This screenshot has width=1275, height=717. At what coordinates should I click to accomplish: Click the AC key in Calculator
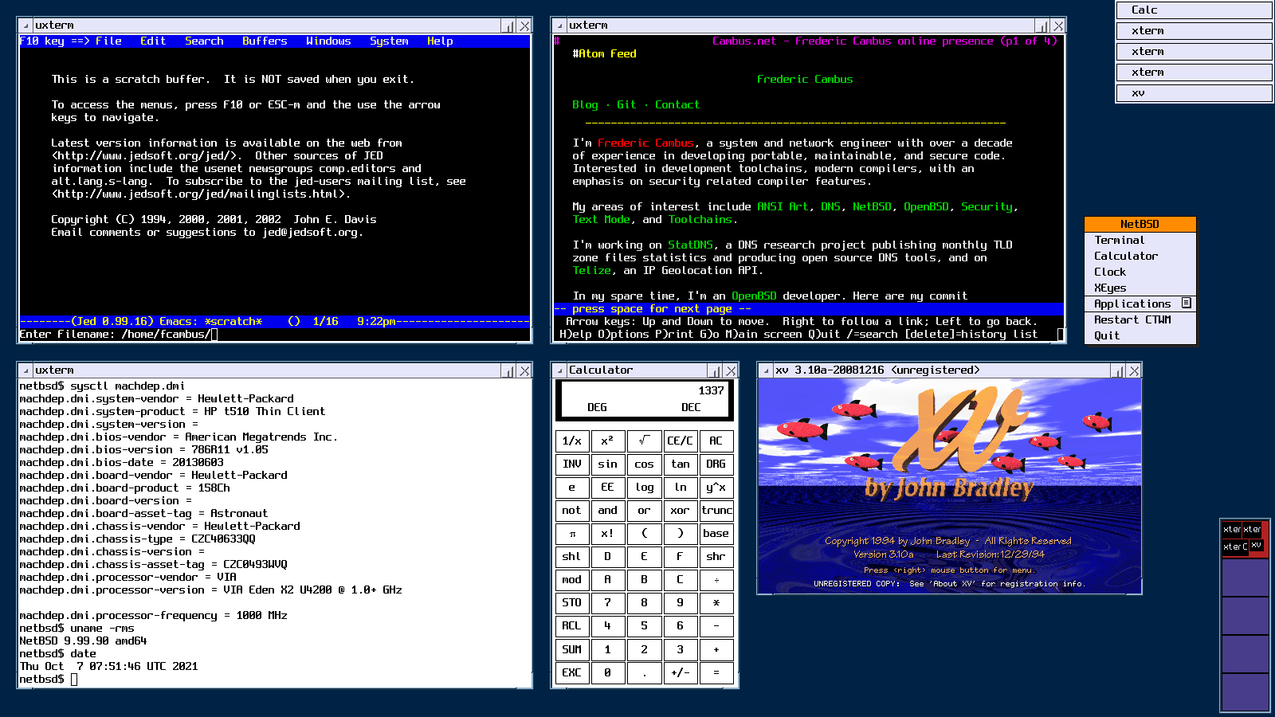pos(716,441)
